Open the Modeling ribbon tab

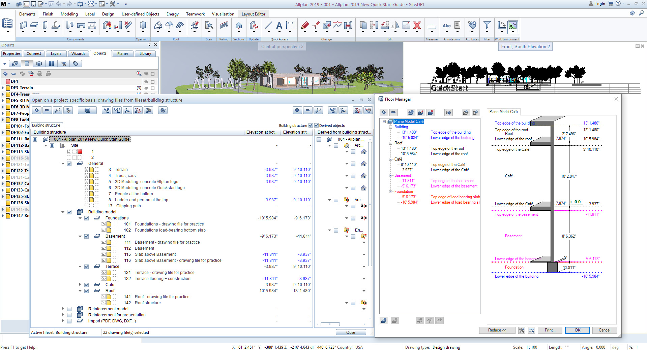pyautogui.click(x=69, y=14)
